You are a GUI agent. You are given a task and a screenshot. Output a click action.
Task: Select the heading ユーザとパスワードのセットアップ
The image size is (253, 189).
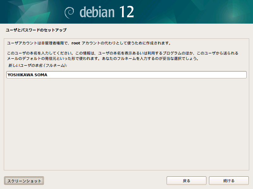(36, 30)
